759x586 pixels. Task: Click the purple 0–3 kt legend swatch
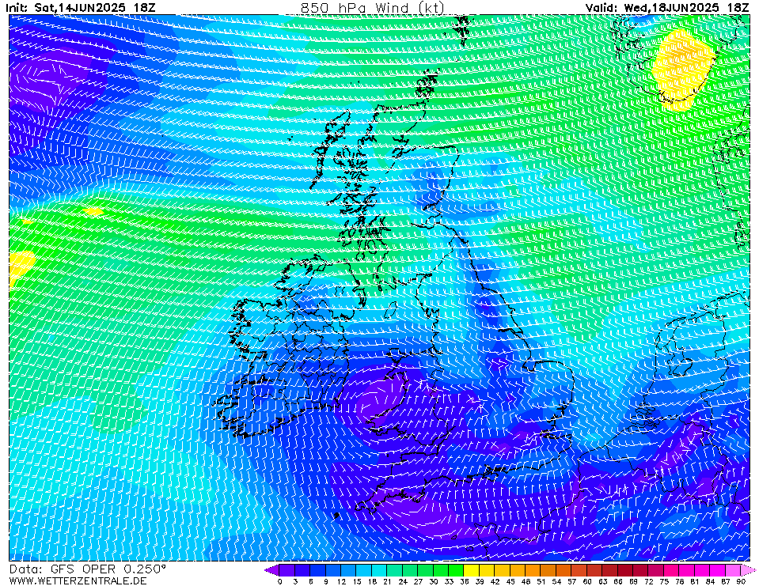point(287,570)
